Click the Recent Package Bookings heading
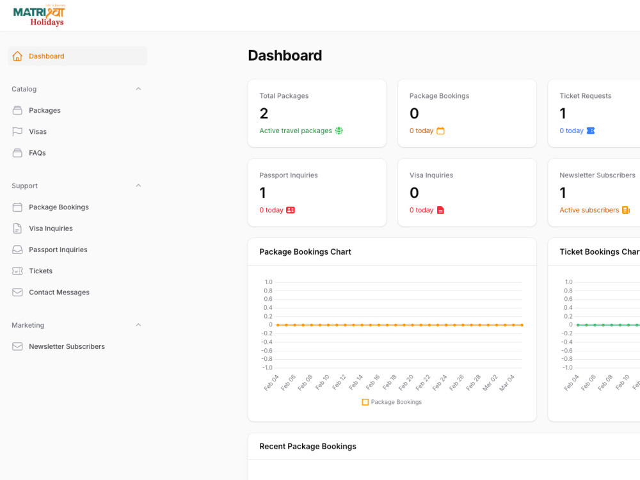The height and width of the screenshot is (480, 640). [x=308, y=446]
